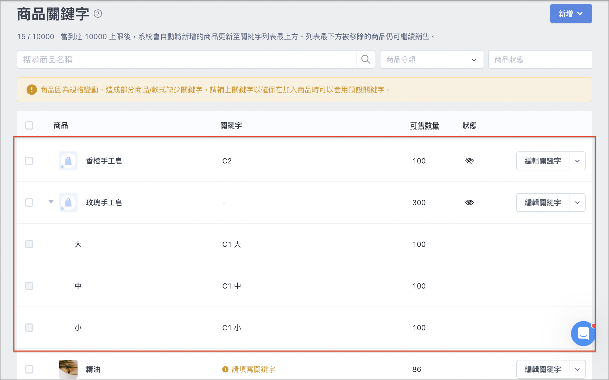Screen dimensions: 609x380
Task: Click the 香橙手工皂 product name
Action: point(104,161)
